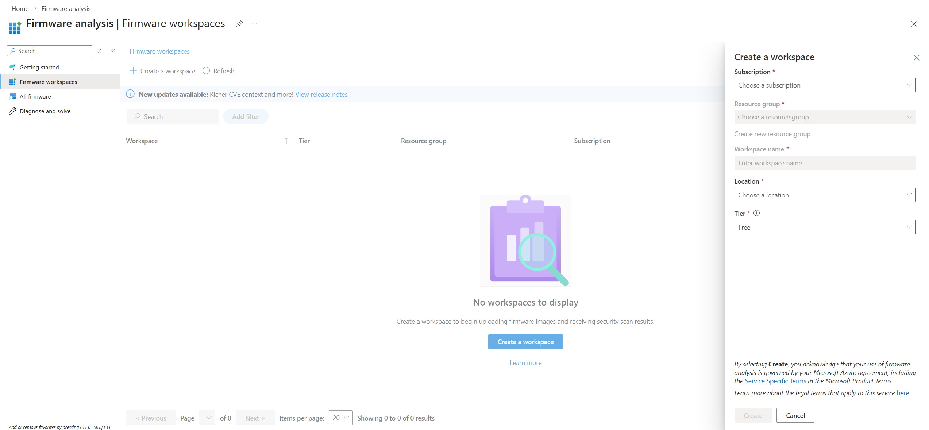This screenshot has width=929, height=430.
Task: Click the info icon in updates banner
Action: [130, 94]
